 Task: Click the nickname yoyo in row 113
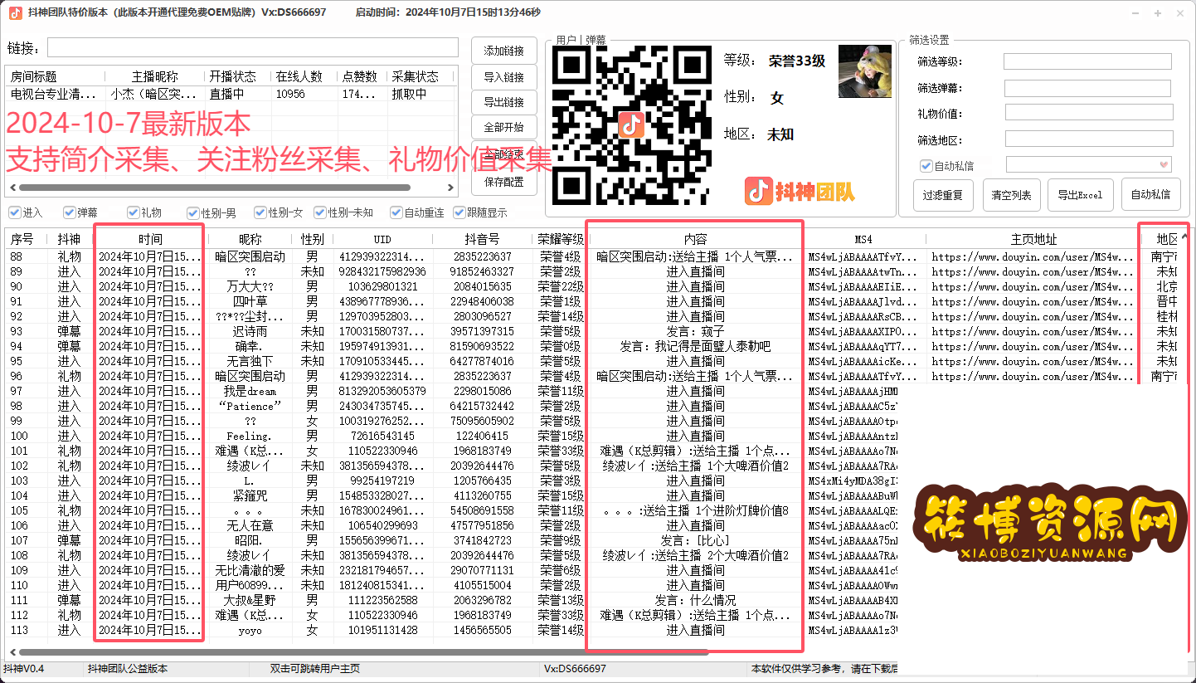[x=250, y=630]
